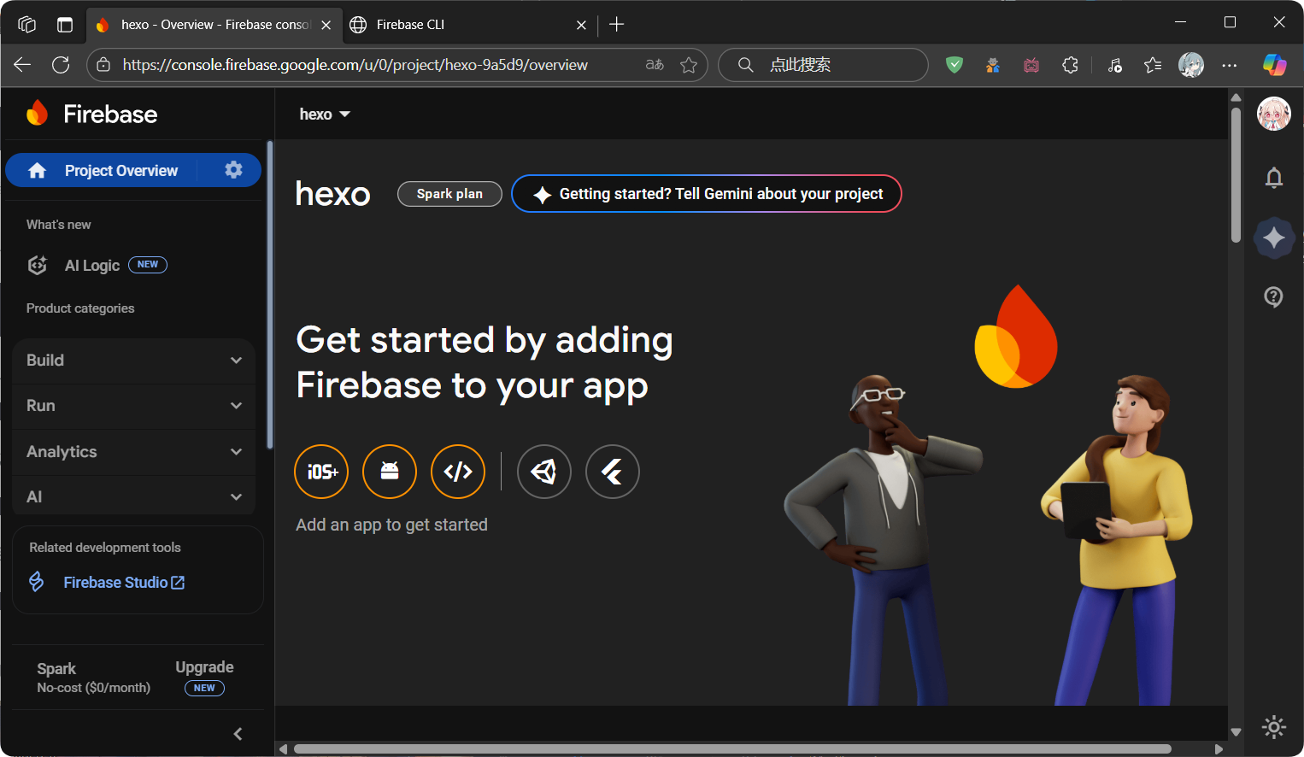Click Upgrade in the sidebar

pyautogui.click(x=204, y=667)
